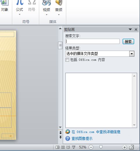140x151 pixels.
Task: Expand the Equation (公式) dropdown arrow
Action: (19, 15)
